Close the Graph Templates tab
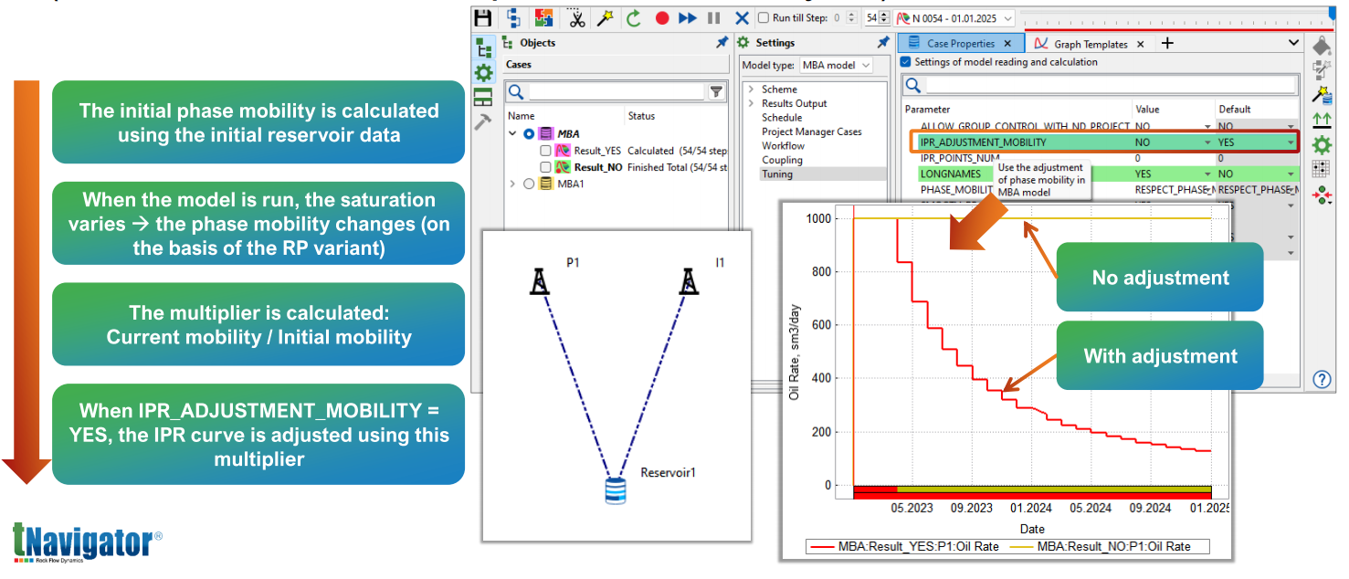Viewport: 1349px width, 579px height. coord(1142,44)
